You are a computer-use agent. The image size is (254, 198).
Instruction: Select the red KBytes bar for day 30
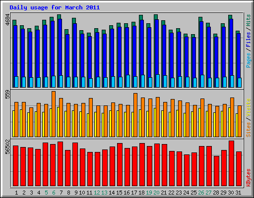tap(231, 163)
